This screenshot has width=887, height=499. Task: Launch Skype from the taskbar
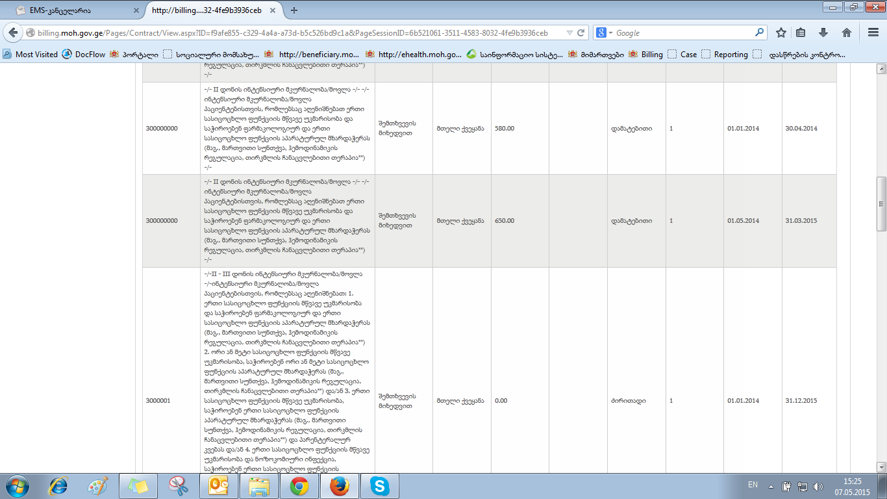click(379, 486)
